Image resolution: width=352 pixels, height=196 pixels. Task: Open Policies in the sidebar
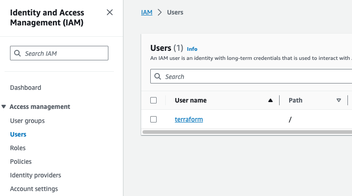coord(20,162)
